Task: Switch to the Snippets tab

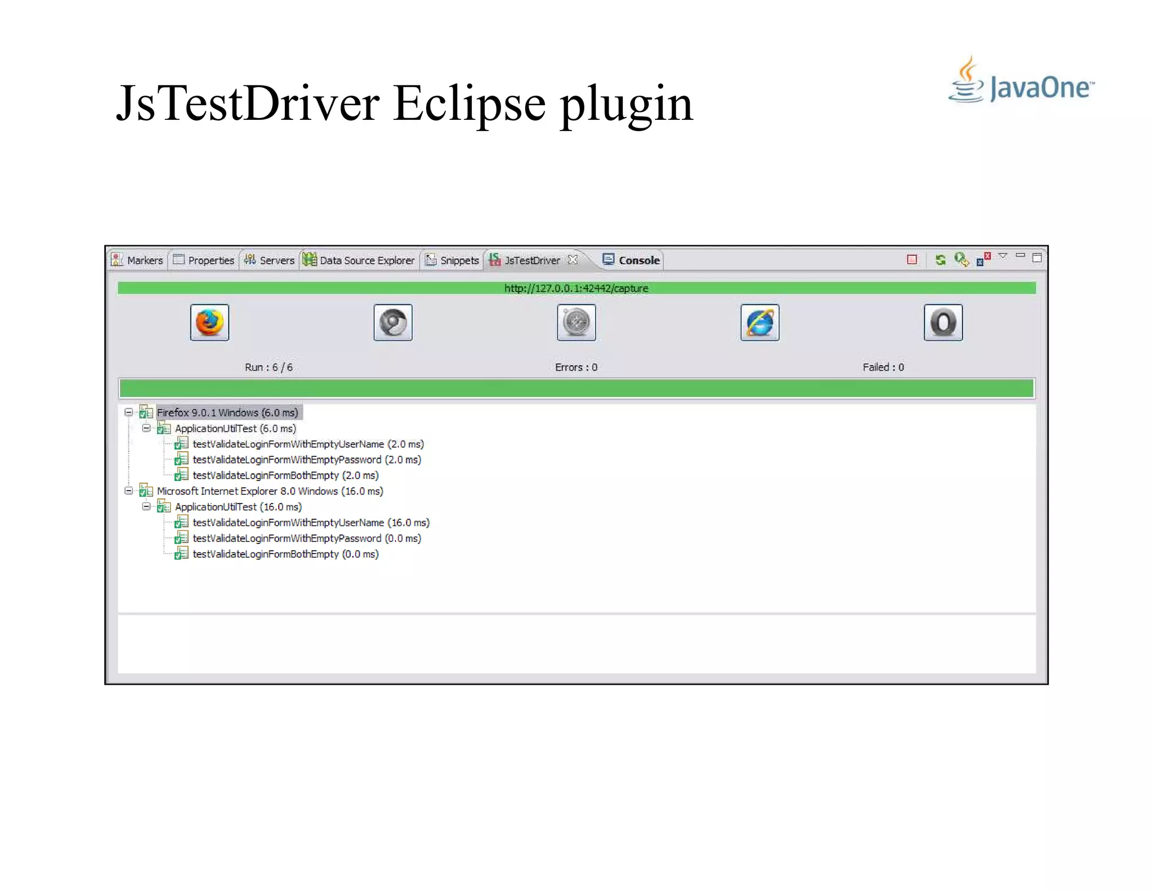Action: [452, 260]
